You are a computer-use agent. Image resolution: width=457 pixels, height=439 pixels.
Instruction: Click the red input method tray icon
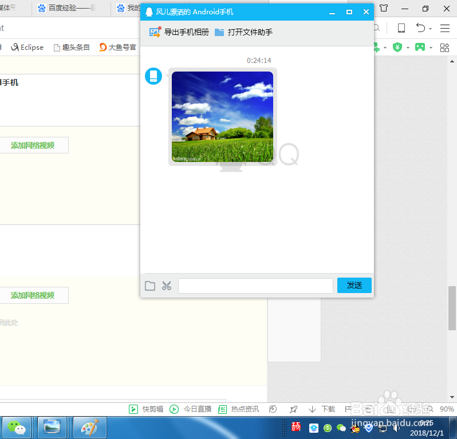point(296,427)
